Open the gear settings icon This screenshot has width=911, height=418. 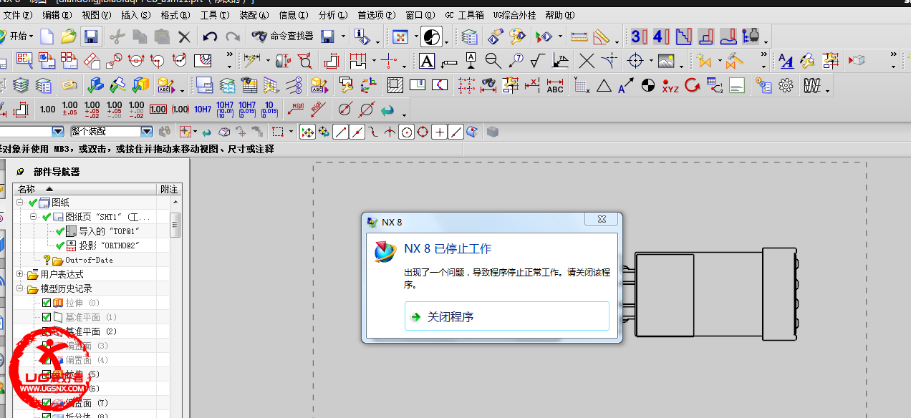coord(786,86)
